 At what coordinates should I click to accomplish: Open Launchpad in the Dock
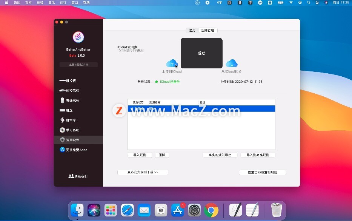(111, 210)
